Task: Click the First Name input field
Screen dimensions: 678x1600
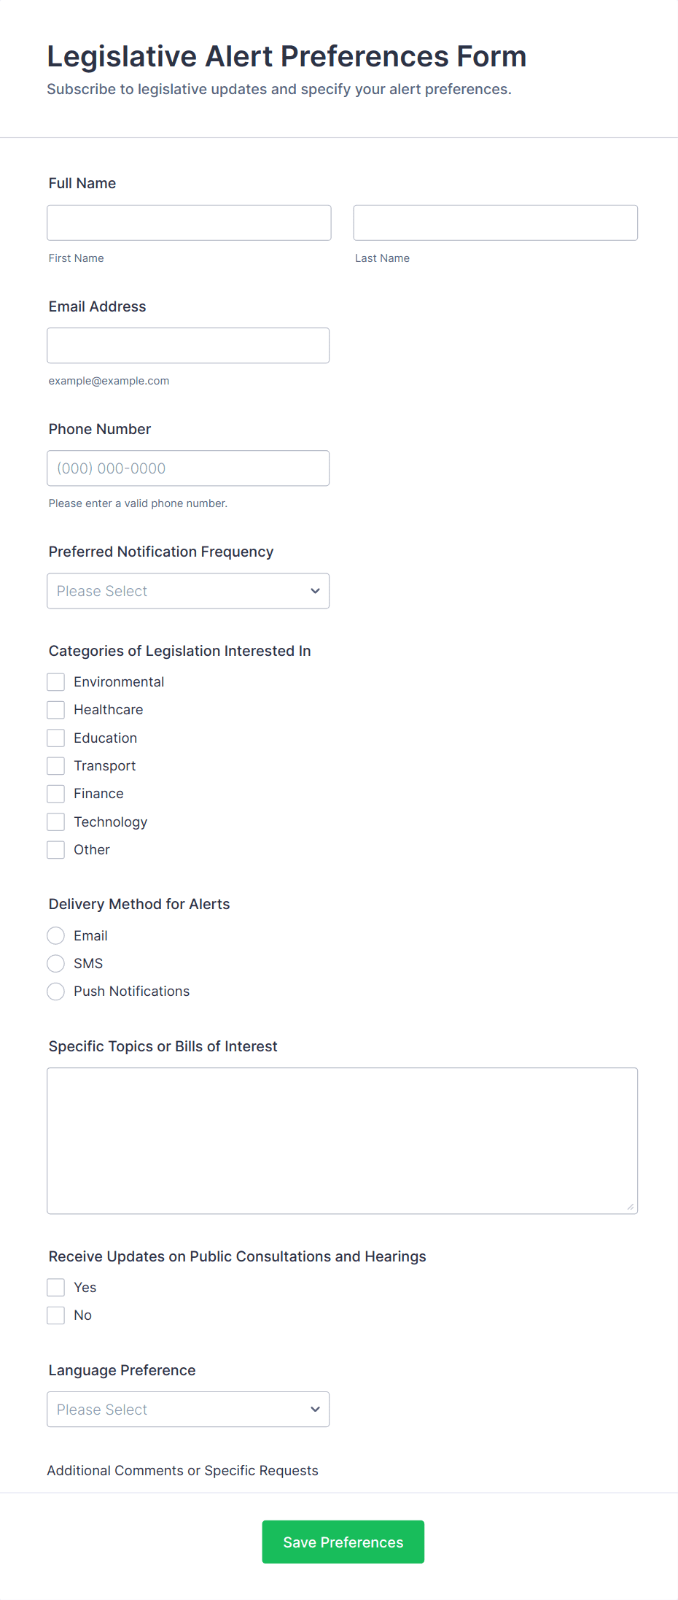Action: 189,223
